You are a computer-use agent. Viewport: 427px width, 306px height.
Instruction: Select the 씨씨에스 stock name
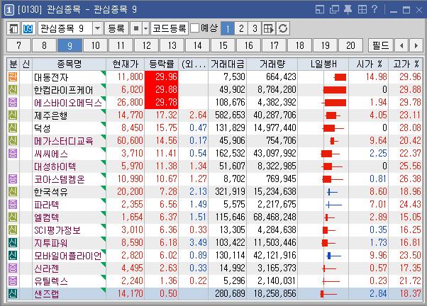pyautogui.click(x=51, y=154)
